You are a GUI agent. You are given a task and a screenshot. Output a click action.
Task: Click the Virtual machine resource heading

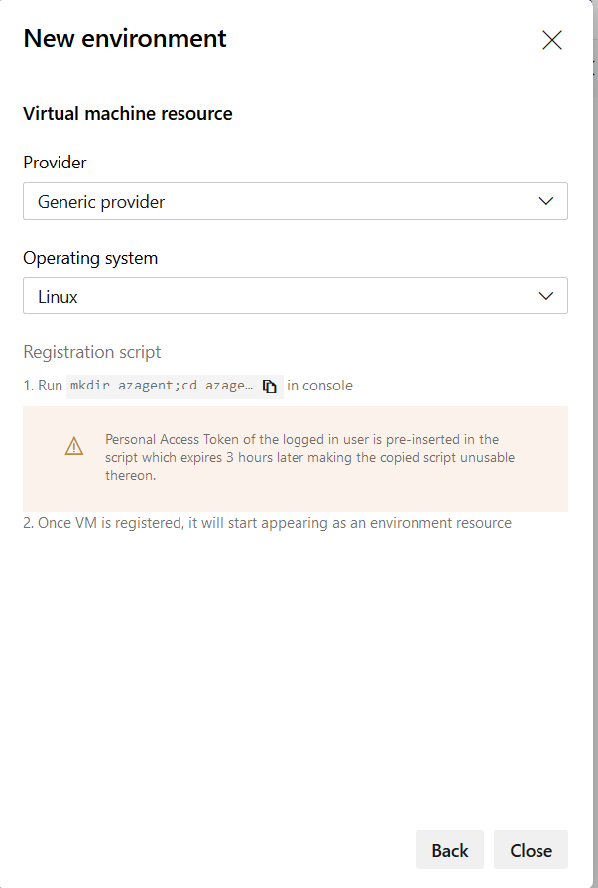coord(128,114)
